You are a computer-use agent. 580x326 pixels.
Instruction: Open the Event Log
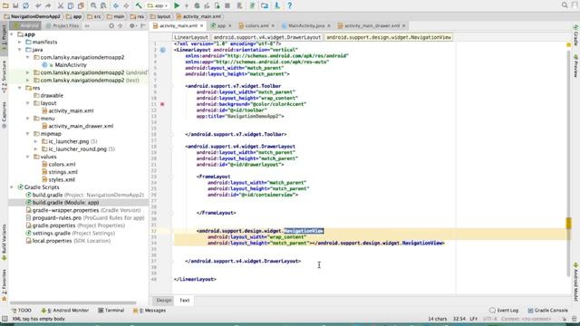[x=504, y=311]
